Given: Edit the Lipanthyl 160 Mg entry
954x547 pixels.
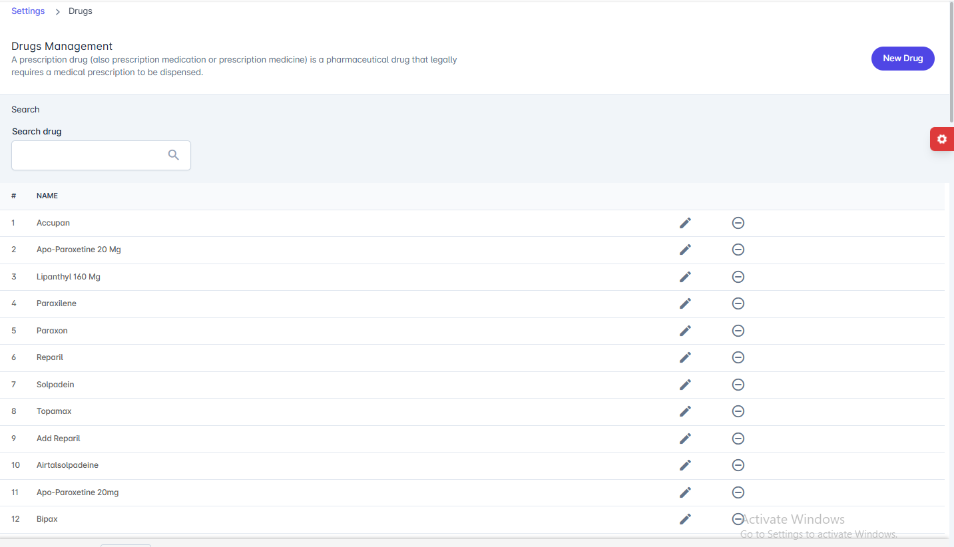Looking at the screenshot, I should pos(685,277).
